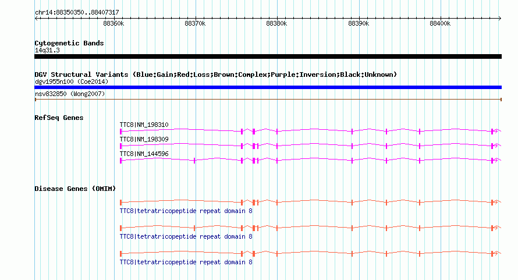Select the 14q31.3 band label
The height and width of the screenshot is (280, 518).
coord(47,50)
